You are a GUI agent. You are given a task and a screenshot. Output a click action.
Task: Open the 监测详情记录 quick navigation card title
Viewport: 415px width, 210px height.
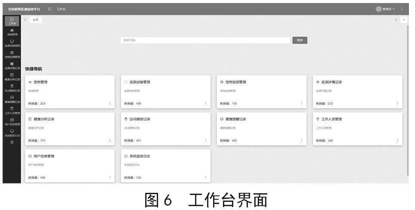coord(332,82)
